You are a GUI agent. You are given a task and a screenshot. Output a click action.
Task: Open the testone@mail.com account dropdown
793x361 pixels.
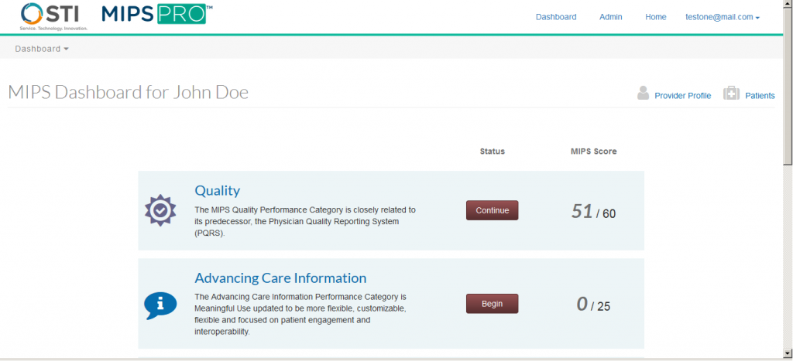[722, 17]
